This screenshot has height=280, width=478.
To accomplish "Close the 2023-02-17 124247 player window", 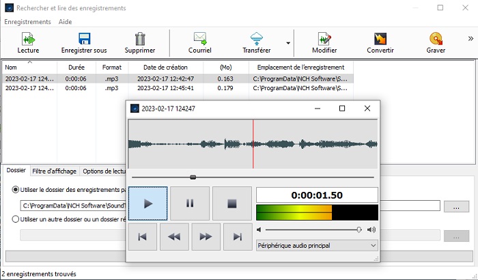I will pyautogui.click(x=367, y=109).
